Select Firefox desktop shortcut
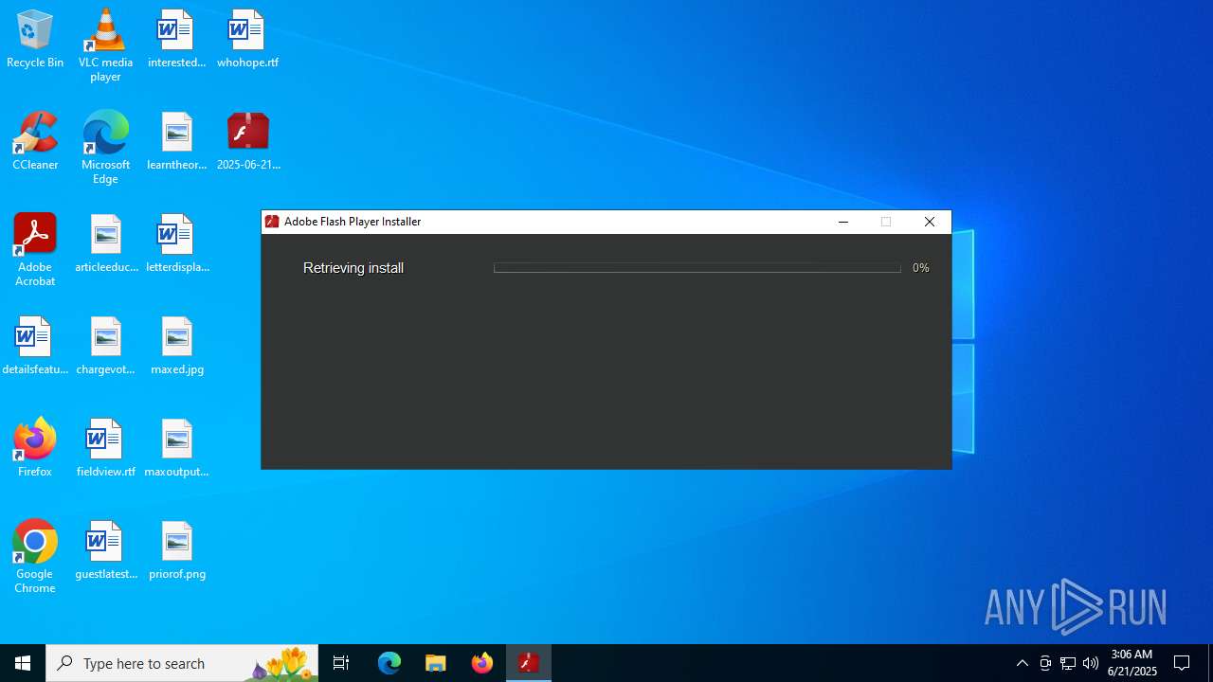 35,448
